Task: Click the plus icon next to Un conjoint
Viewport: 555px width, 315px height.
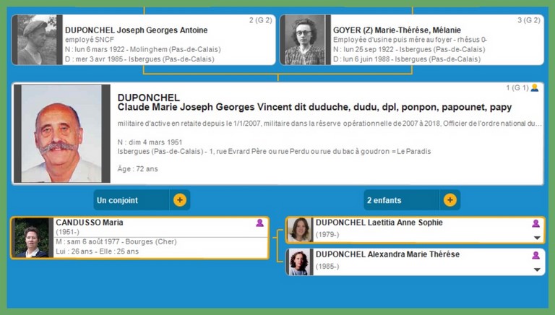Action: [179, 200]
